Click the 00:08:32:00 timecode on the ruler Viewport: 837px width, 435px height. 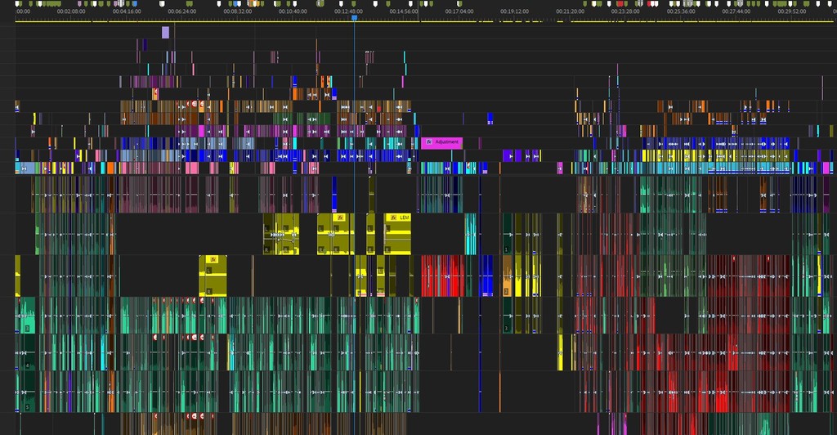pos(238,11)
